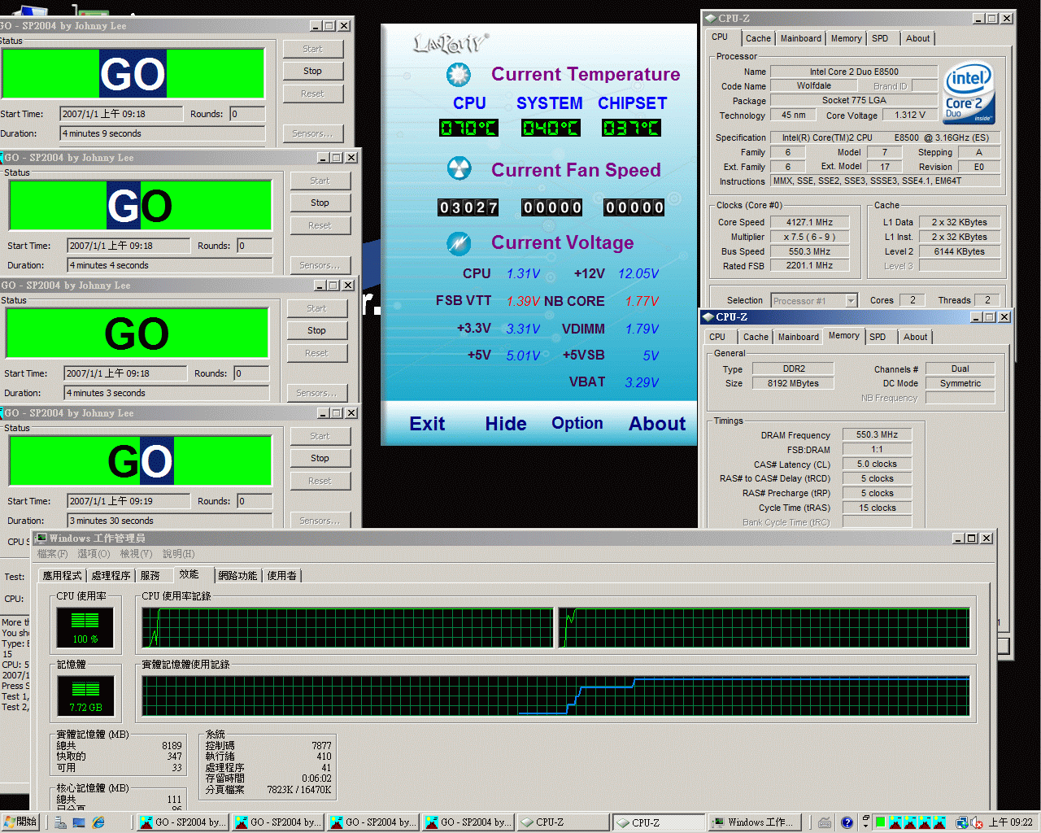
Task: Open the 說明(H) menu in Task Manager
Action: coord(178,554)
